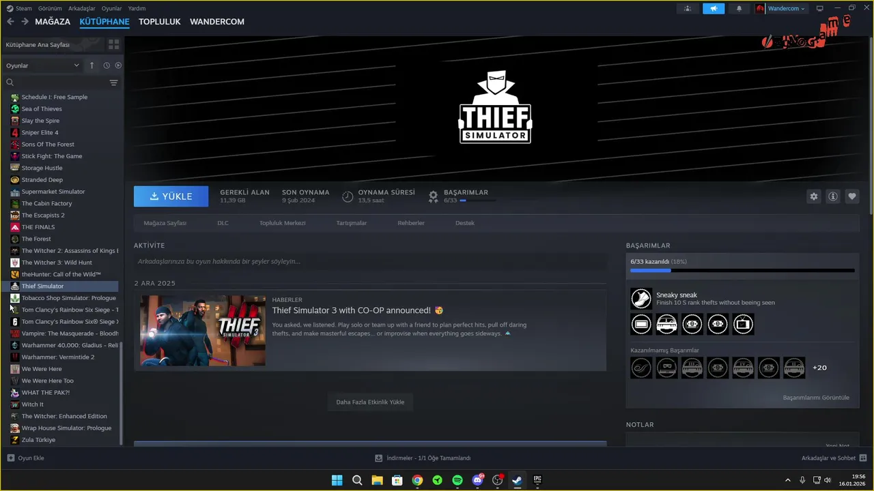The height and width of the screenshot is (491, 874).
Task: Open Thief Simulator settings gear
Action: [813, 196]
